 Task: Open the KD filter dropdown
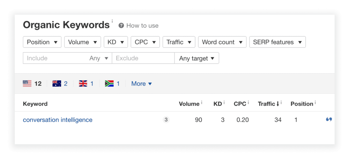coord(116,42)
